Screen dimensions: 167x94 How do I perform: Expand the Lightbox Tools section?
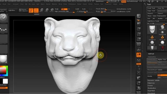153,21
